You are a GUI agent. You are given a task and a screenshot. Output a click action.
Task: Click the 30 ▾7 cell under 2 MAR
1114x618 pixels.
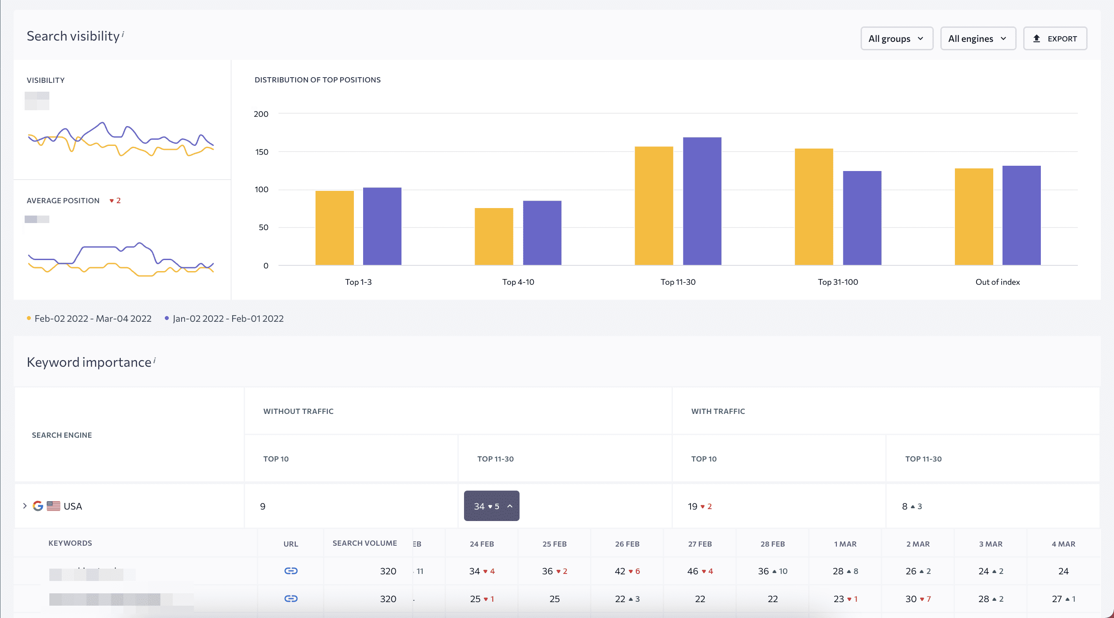point(918,599)
